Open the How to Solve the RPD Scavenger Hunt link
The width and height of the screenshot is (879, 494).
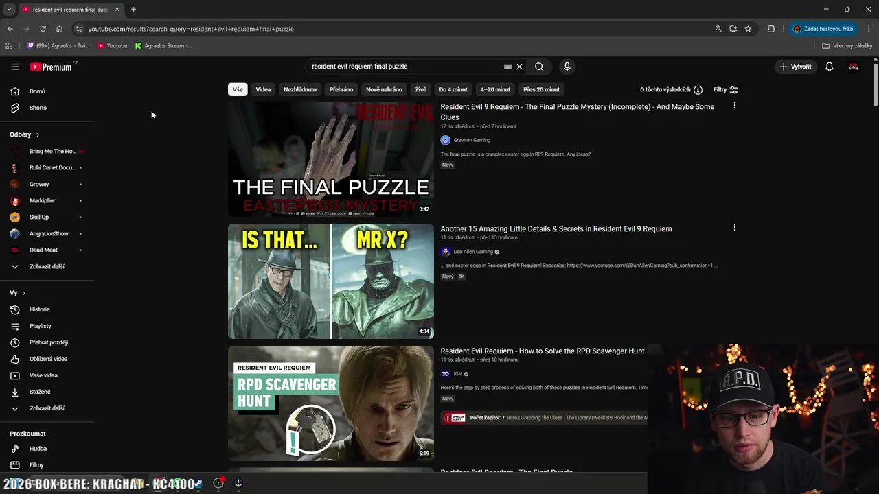click(543, 351)
